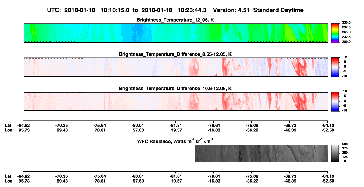364x187 pixels.
Task: Click the Brightness_Temperature_12_05, K panel title
Action: point(176,20)
